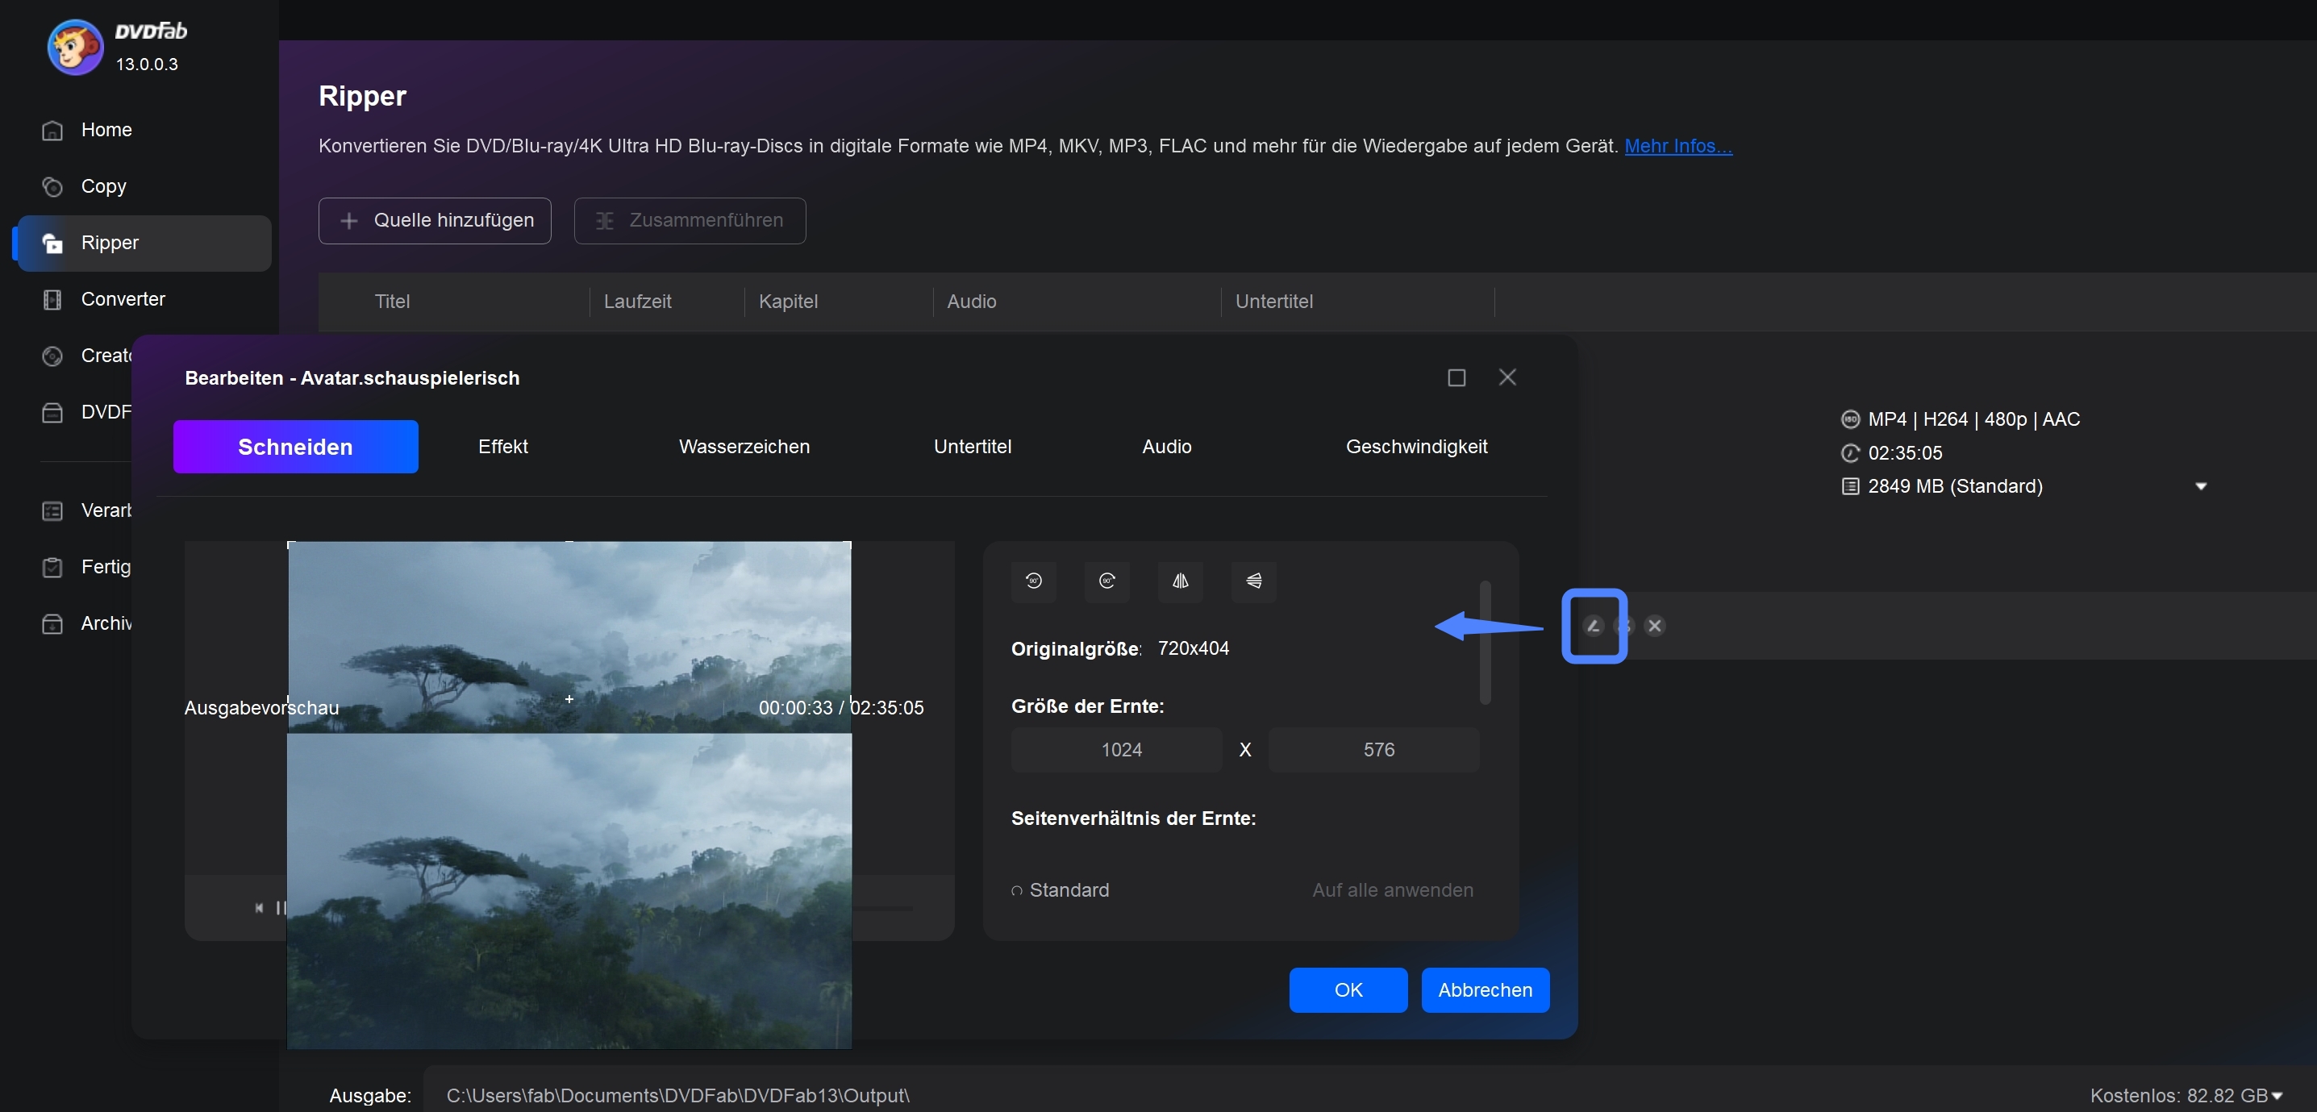Click Abbrechen to cancel changes
This screenshot has height=1112, width=2317.
click(1484, 989)
